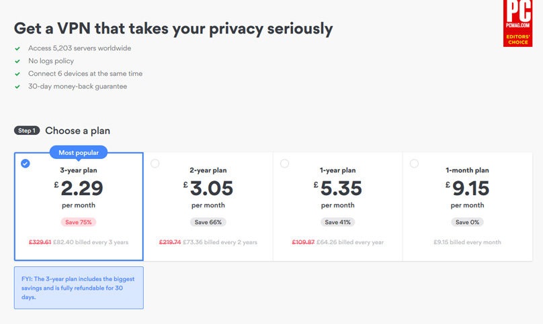
Task: Click the 3-year plan price £2.29
Action: point(79,188)
